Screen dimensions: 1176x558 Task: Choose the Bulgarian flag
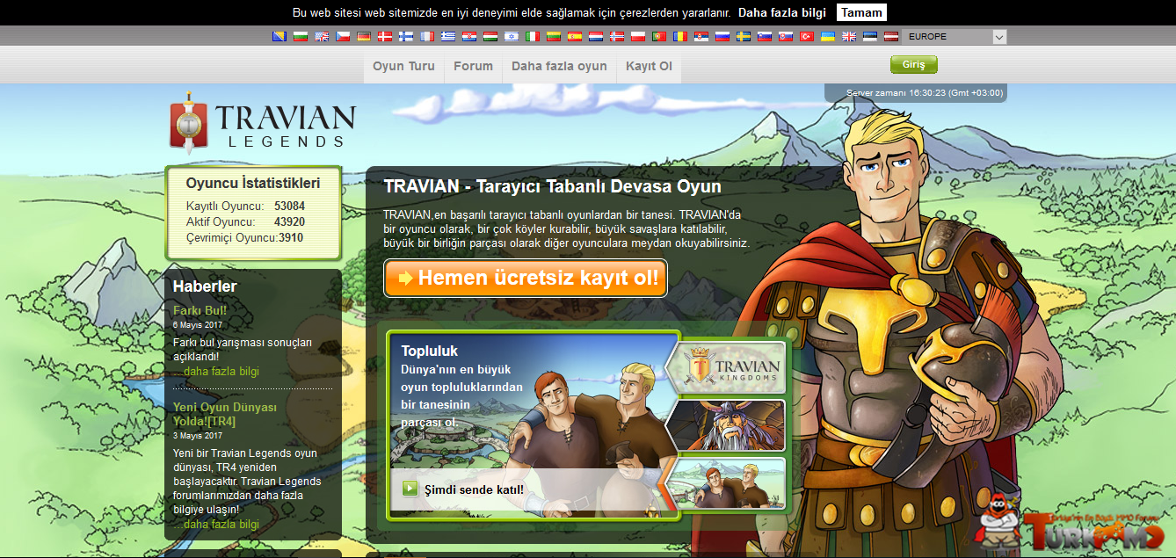301,36
